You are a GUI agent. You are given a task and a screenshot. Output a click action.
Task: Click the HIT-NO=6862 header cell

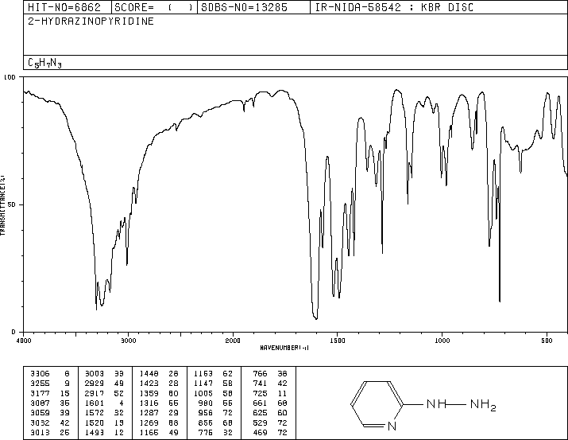tap(67, 7)
